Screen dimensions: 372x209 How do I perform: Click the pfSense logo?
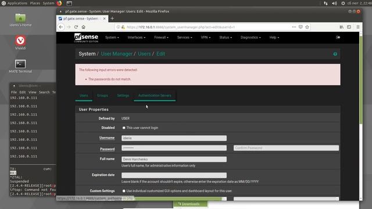point(86,38)
